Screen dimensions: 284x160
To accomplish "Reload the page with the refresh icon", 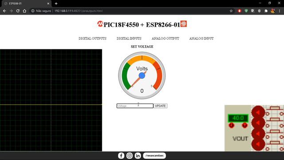I will coord(18,11).
